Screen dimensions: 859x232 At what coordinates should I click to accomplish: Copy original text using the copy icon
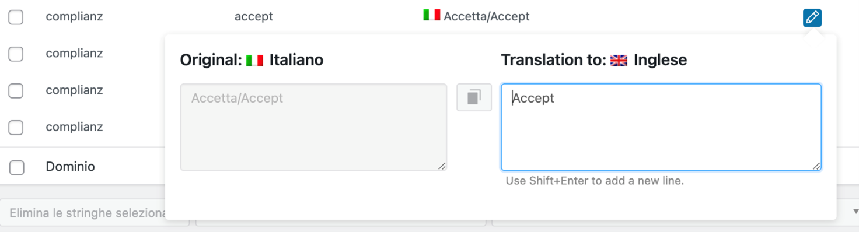[474, 97]
